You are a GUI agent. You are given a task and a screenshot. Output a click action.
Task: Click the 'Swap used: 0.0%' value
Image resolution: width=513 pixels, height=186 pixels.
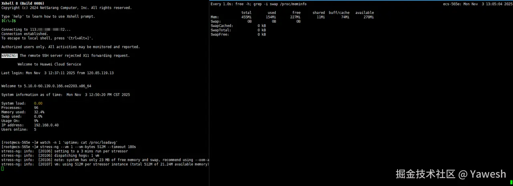tap(38, 117)
